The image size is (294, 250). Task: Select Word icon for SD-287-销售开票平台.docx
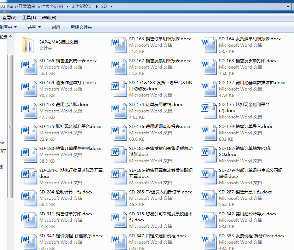(x=209, y=198)
